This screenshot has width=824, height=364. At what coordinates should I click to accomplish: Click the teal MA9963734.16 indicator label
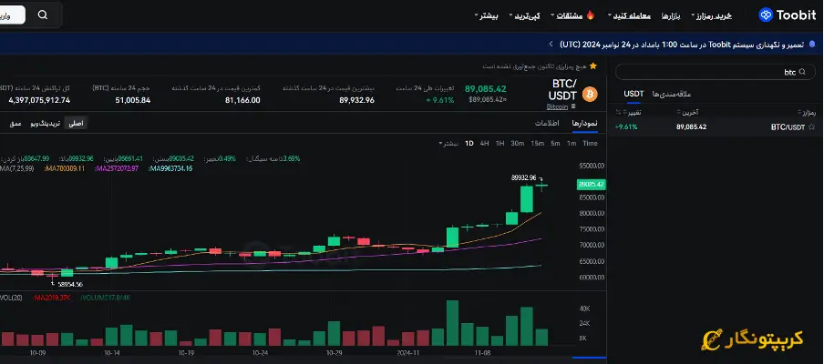click(170, 168)
